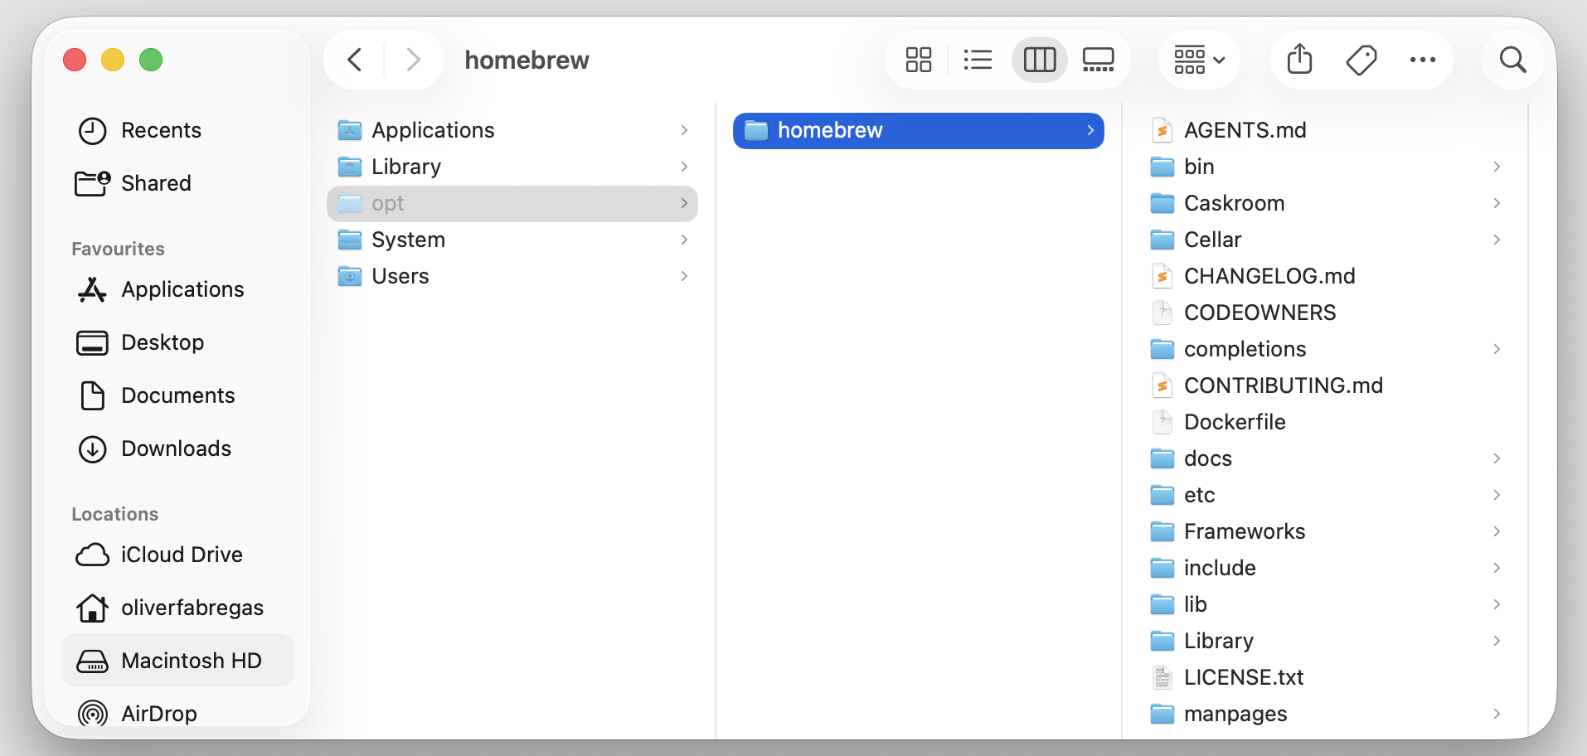The width and height of the screenshot is (1587, 756).
Task: Click the Recents clock icon
Action: 92,131
